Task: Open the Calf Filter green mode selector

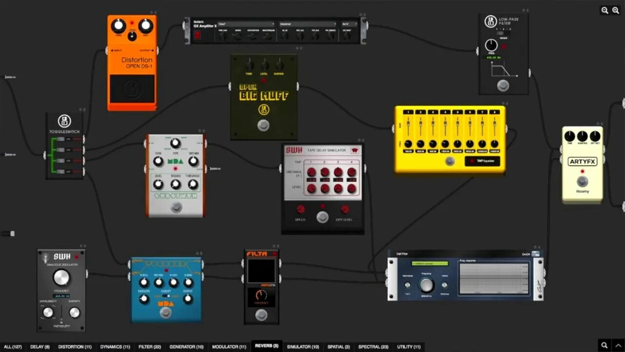Action: coord(430,264)
